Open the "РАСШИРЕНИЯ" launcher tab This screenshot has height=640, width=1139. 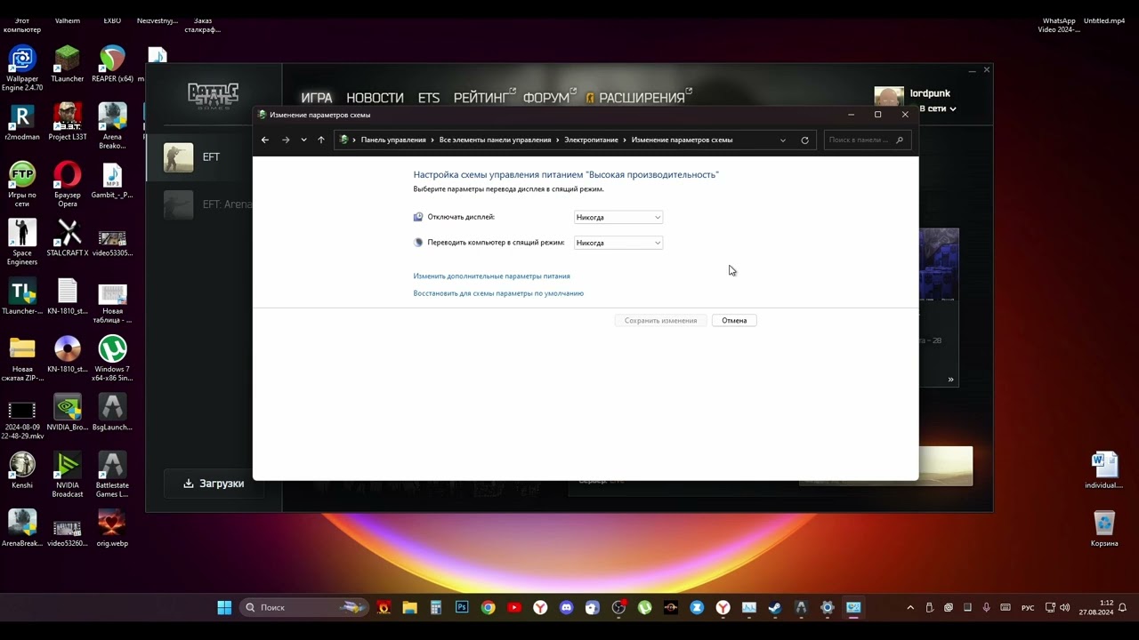641,98
